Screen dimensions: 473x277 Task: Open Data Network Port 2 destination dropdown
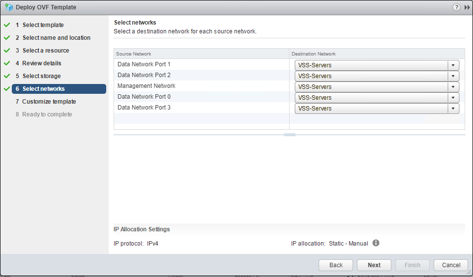453,76
